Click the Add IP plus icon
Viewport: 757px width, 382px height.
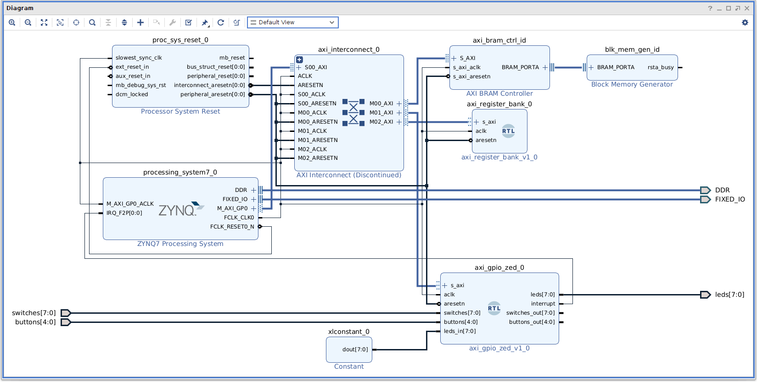(140, 22)
